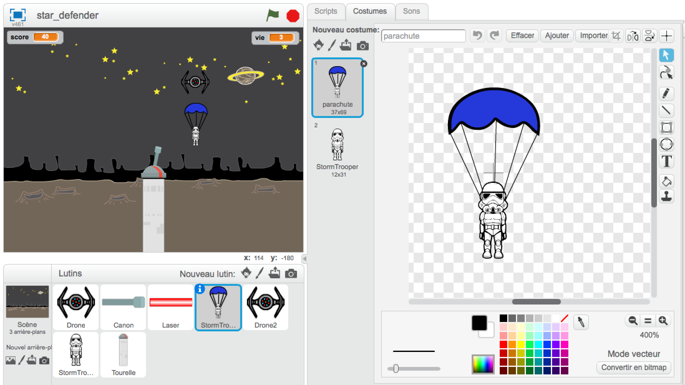This screenshot has width=685, height=385.
Task: Open the rainbow color picker
Action: (483, 364)
